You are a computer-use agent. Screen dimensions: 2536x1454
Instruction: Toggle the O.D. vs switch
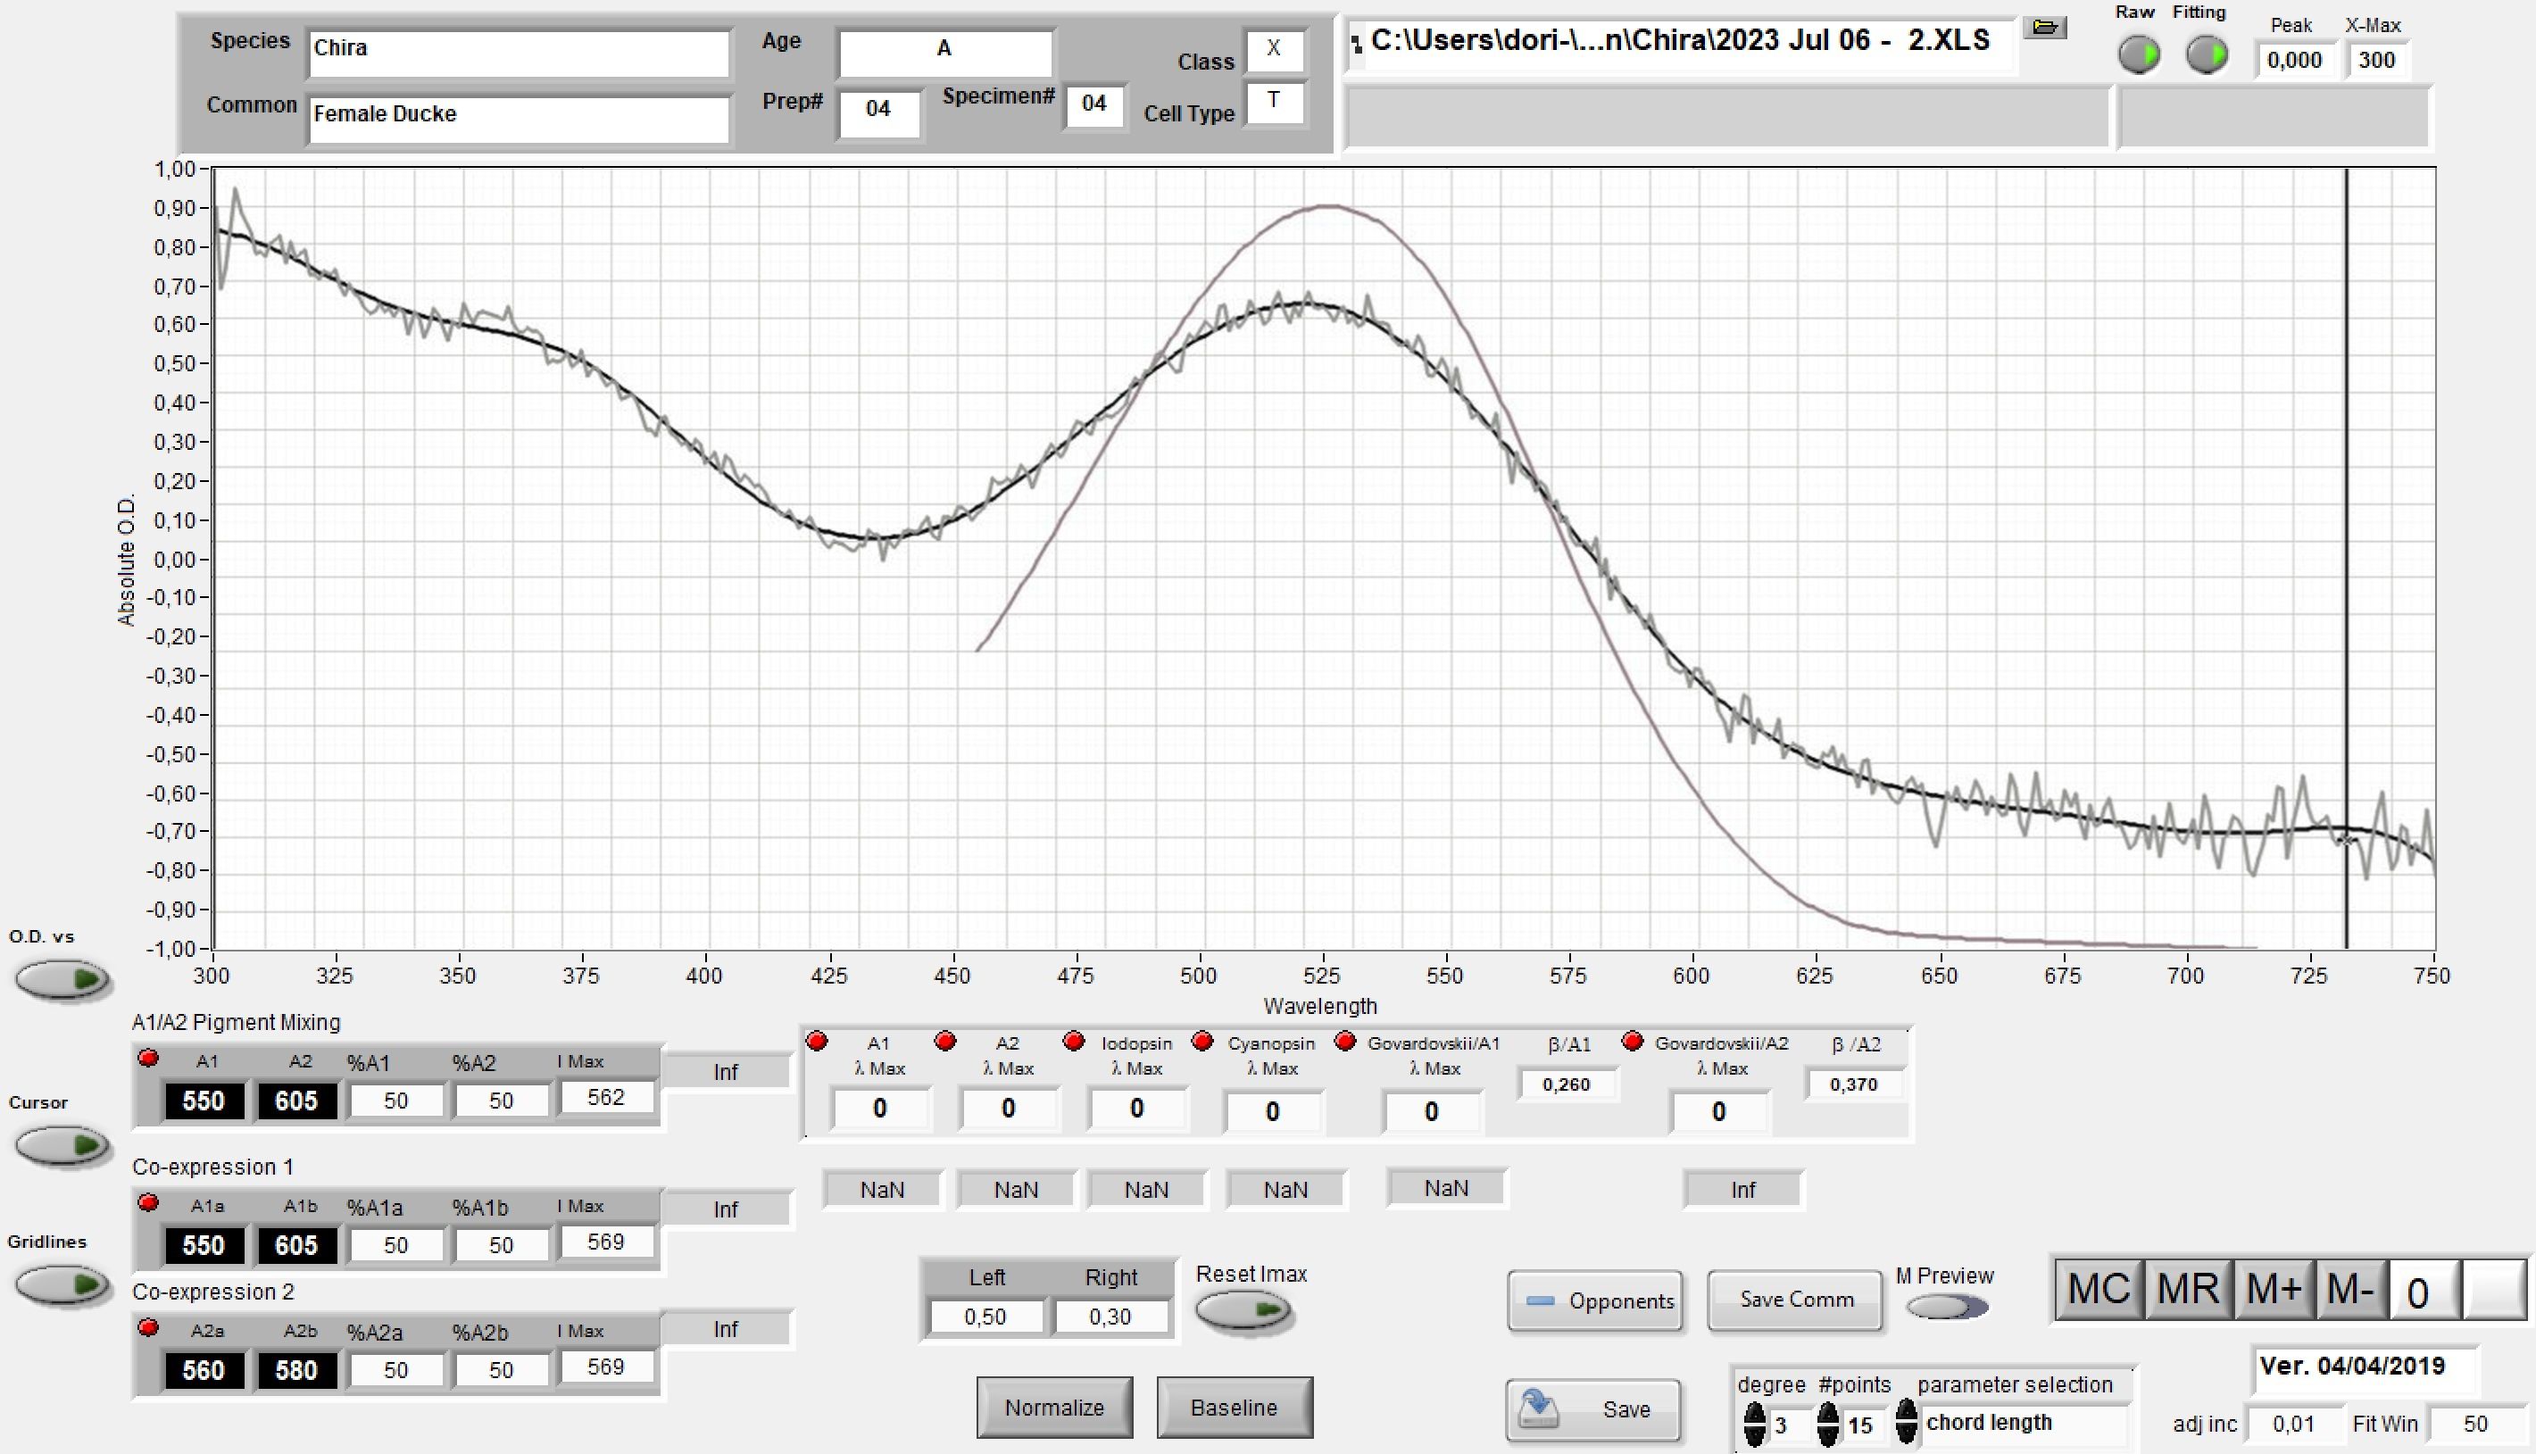[x=62, y=980]
